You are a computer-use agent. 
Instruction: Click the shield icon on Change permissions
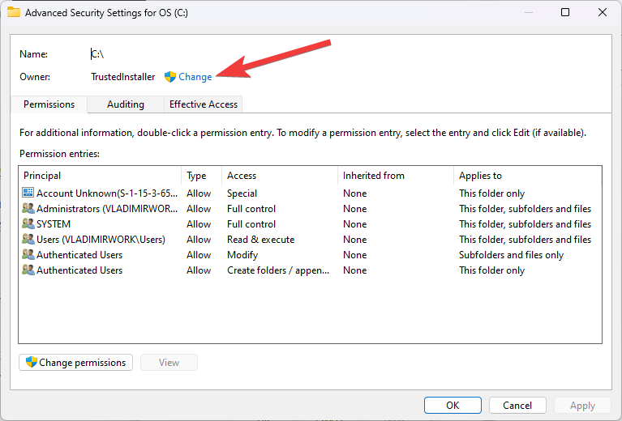[x=32, y=363]
